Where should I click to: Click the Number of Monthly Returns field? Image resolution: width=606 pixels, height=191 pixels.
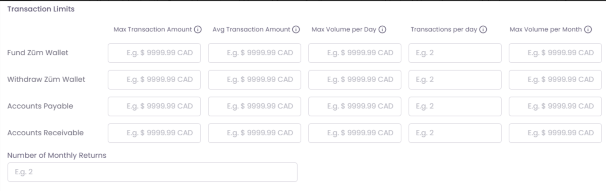pyautogui.click(x=152, y=172)
